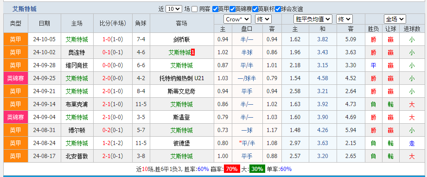Click the 一/球半 handicap value
Viewport: 427px width, 177px height.
(247, 78)
